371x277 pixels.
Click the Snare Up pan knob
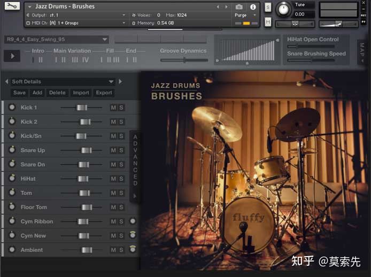pyautogui.click(x=12, y=150)
